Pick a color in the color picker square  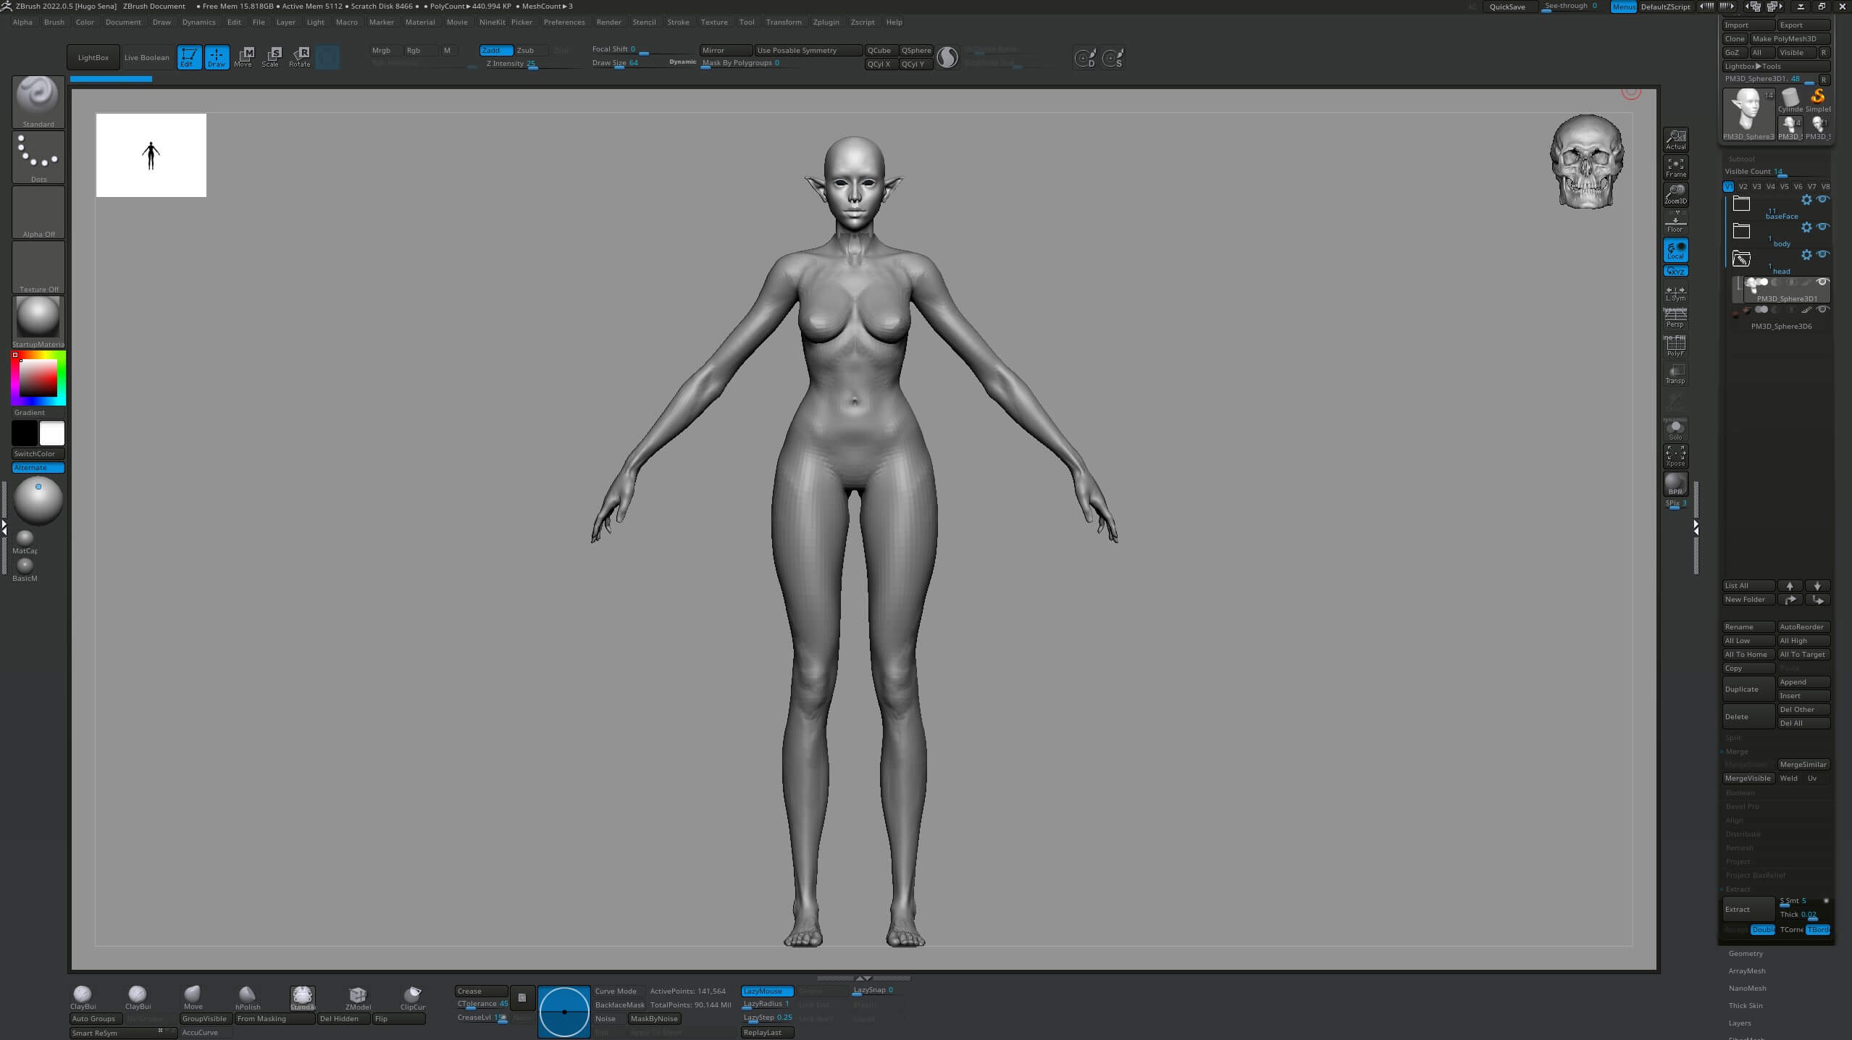click(38, 377)
